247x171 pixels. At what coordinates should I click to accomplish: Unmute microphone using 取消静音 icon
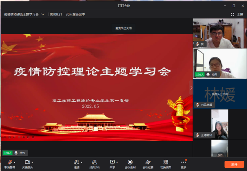click(10, 162)
